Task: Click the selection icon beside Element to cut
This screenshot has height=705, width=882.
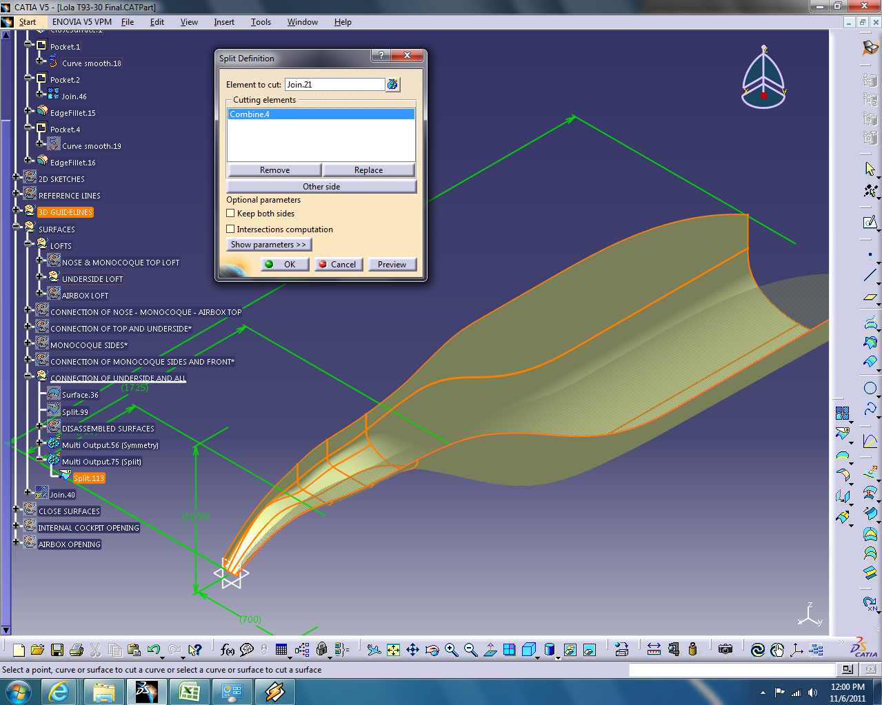Action: pos(392,84)
